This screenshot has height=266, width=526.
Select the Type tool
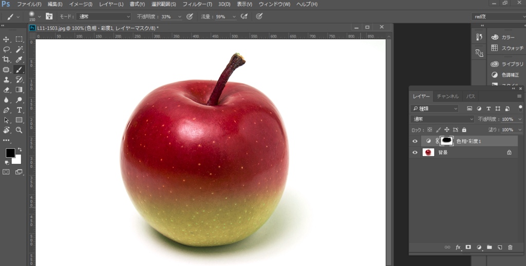pyautogui.click(x=19, y=110)
